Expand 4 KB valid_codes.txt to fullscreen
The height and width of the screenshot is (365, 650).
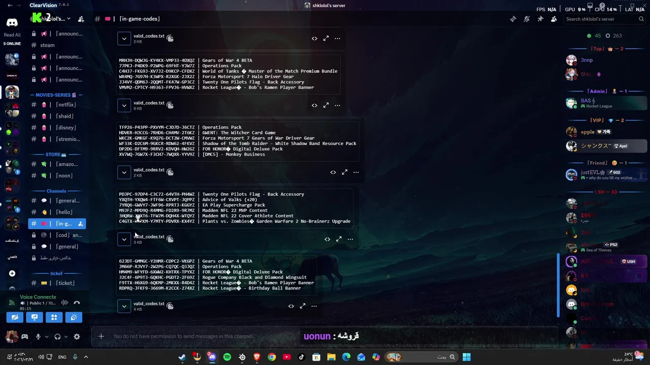(x=303, y=306)
